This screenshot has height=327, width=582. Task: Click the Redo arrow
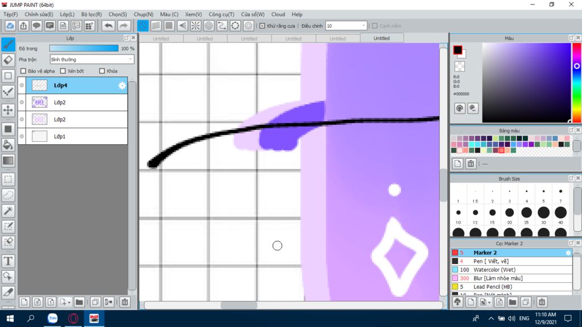coord(123,26)
